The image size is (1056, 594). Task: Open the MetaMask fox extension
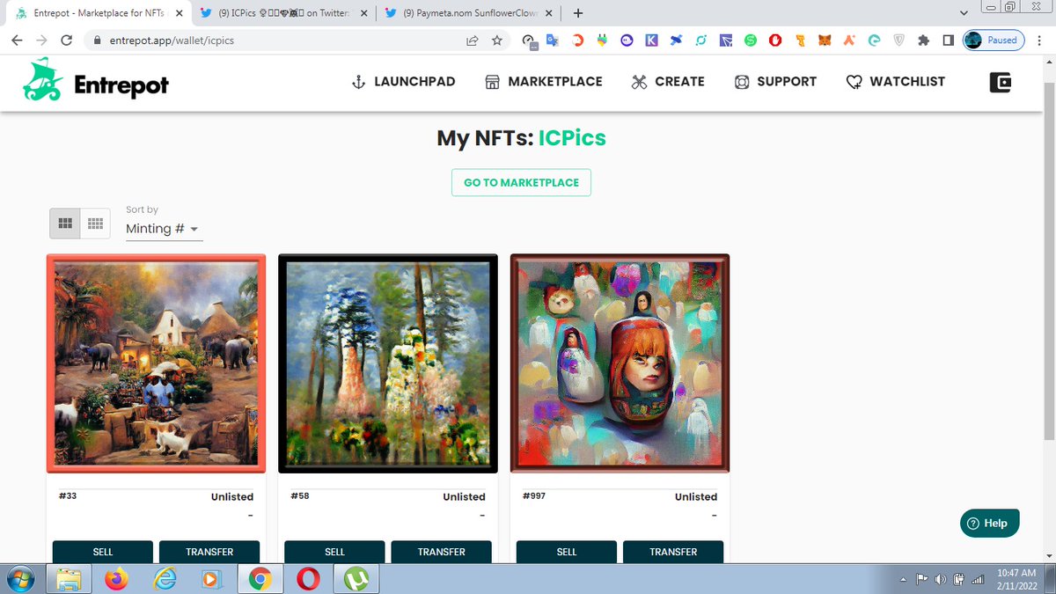(x=825, y=40)
